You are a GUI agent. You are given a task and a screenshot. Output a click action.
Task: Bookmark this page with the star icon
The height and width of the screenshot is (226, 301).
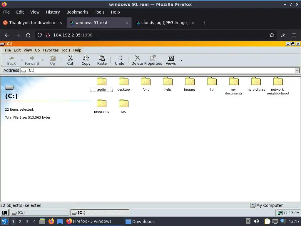[272, 35]
